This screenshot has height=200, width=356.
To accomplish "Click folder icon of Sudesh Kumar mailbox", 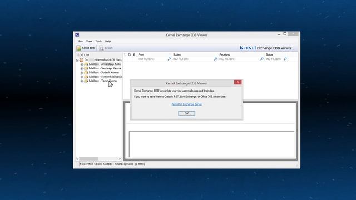I will (x=86, y=73).
